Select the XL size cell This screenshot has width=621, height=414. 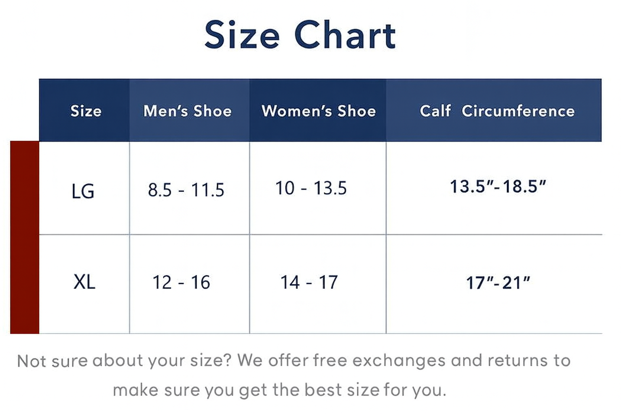tap(84, 282)
